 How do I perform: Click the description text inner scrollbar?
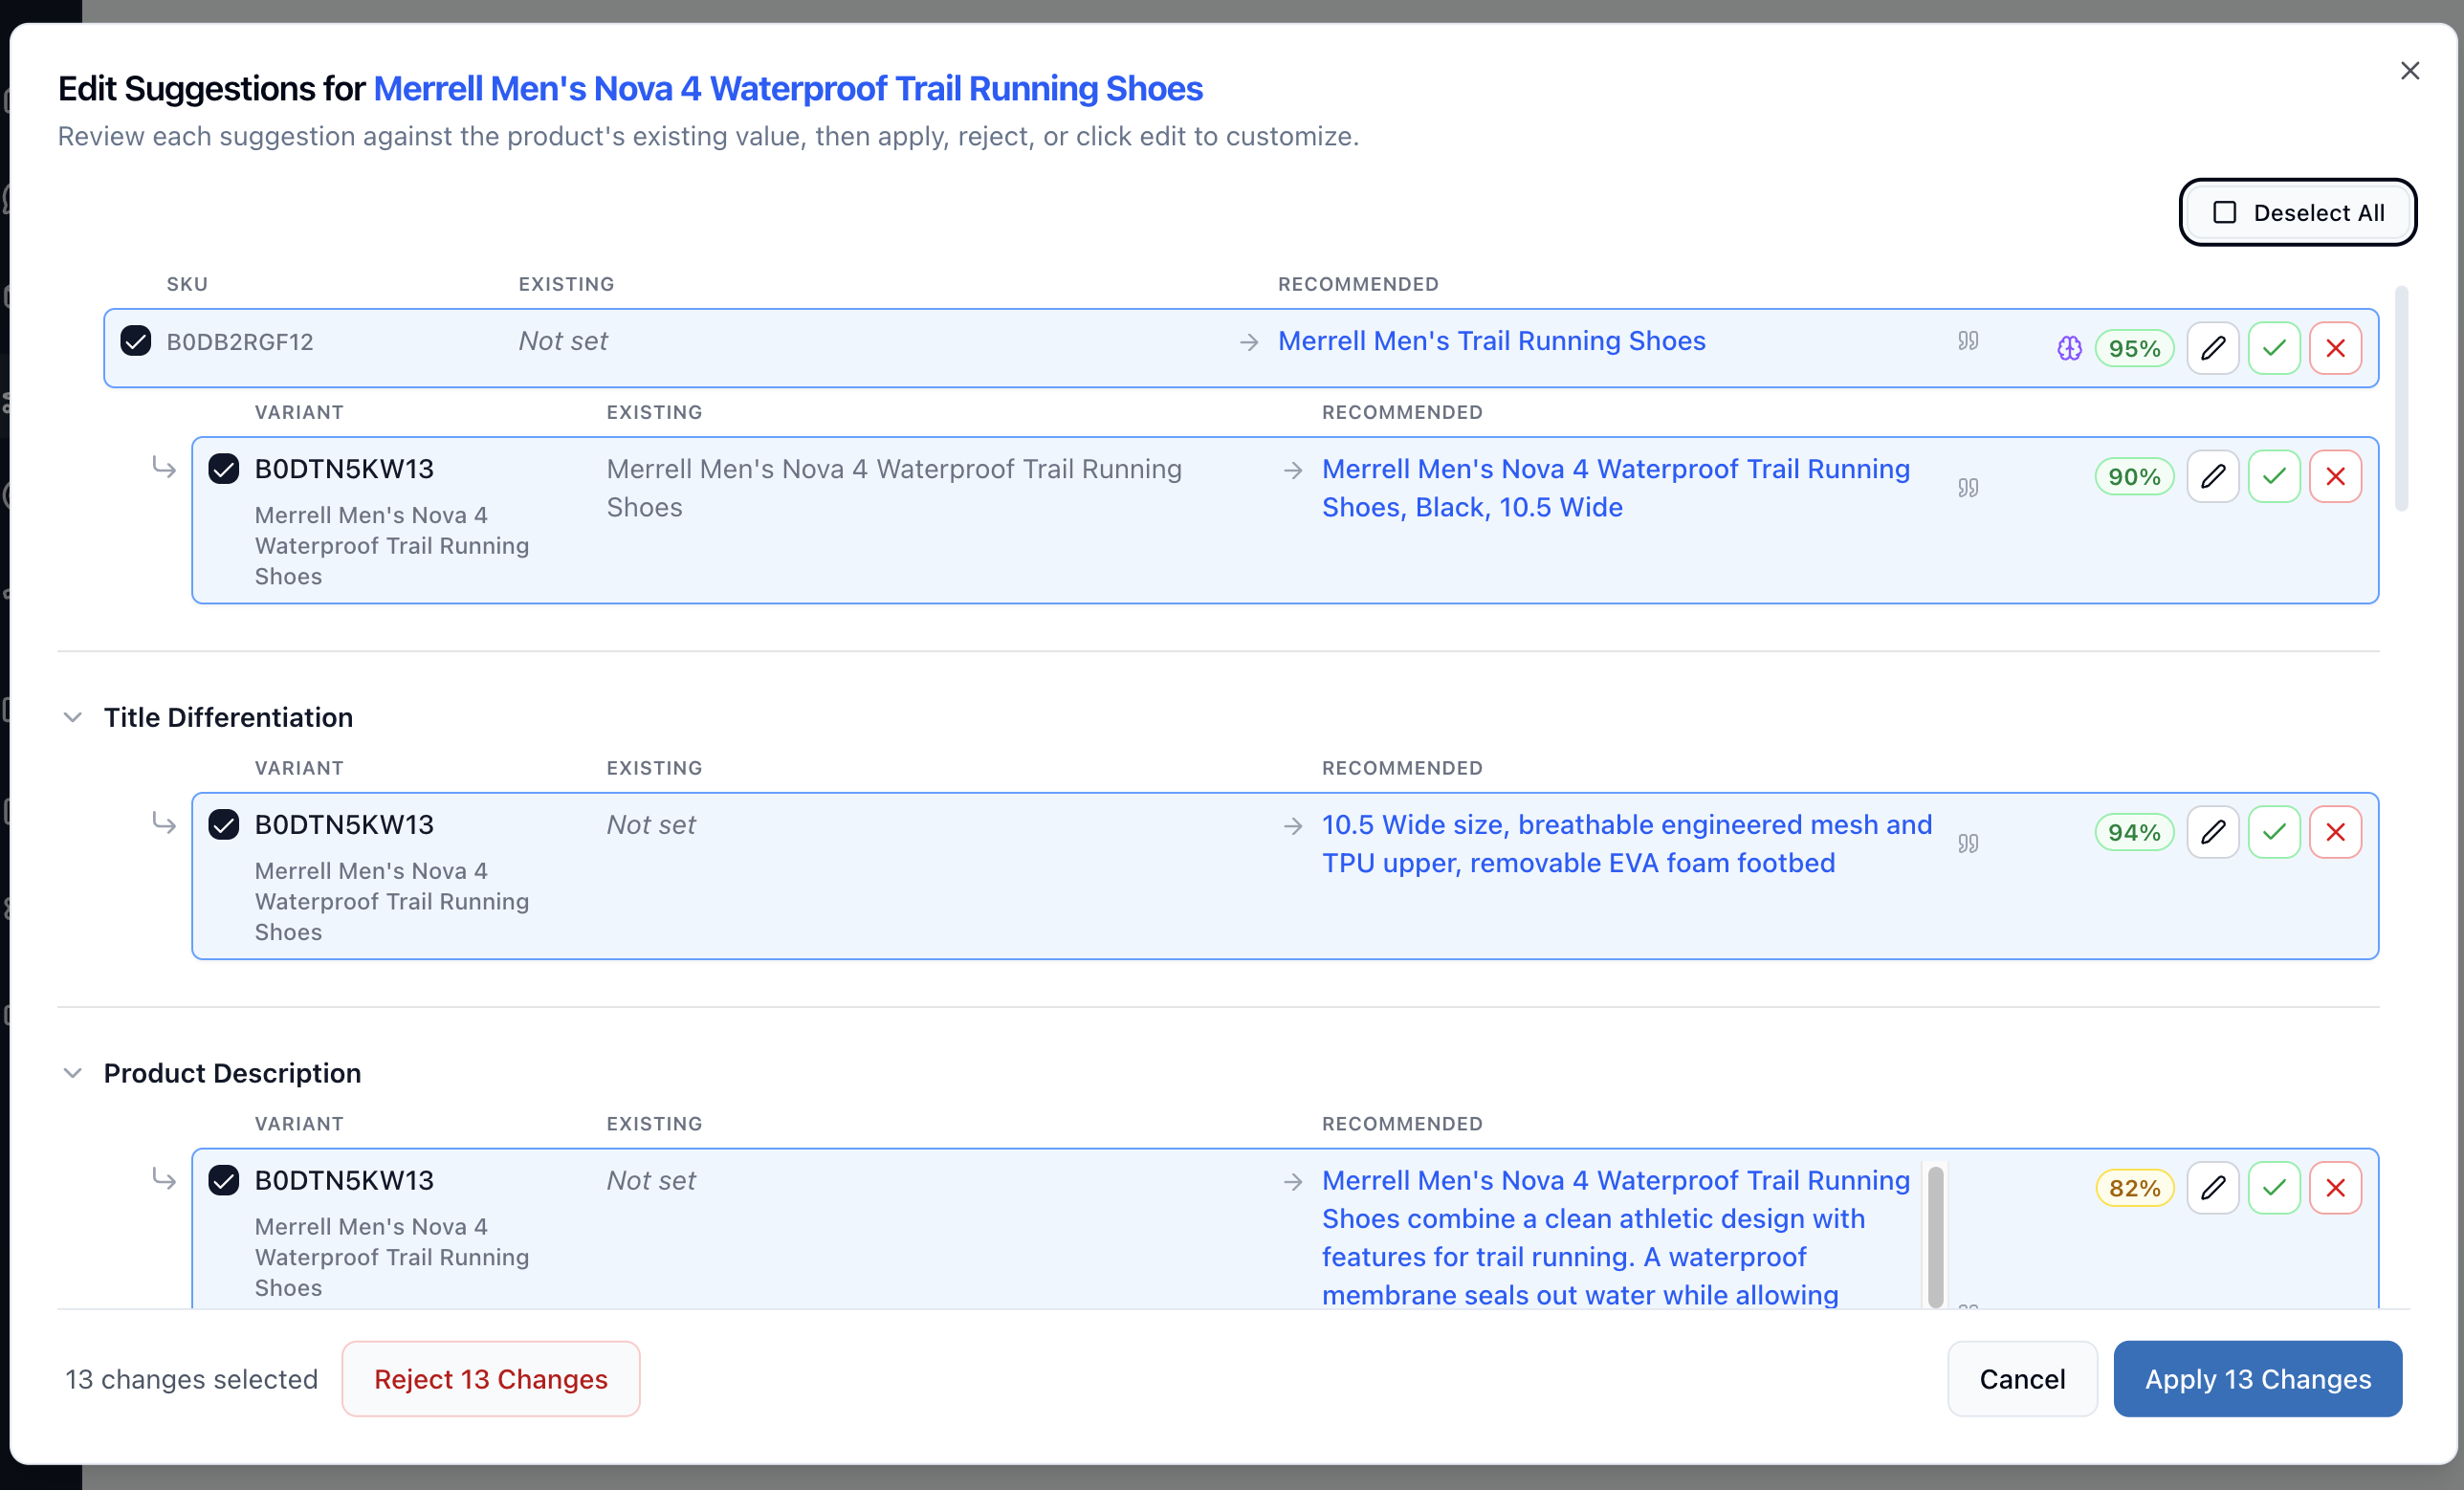tap(1935, 1237)
